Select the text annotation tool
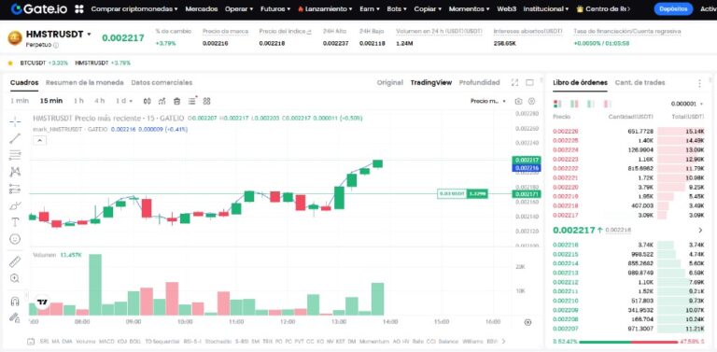Image resolution: width=717 pixels, height=352 pixels. click(15, 222)
